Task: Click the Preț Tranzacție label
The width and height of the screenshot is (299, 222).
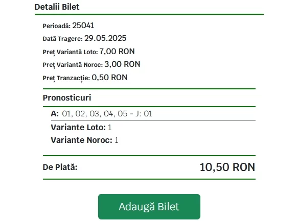Action: click(66, 78)
